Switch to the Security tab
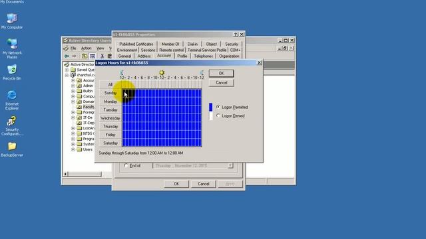Viewport: 426px width, 239px height. tap(232, 44)
